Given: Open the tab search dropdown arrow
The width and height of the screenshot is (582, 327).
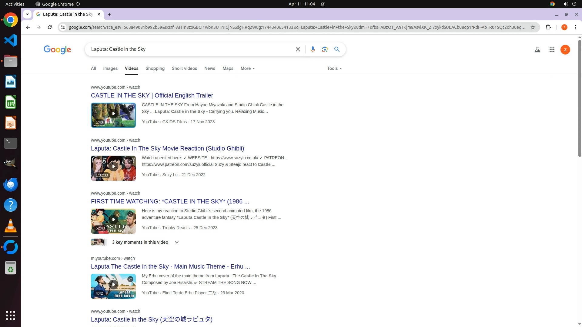Looking at the screenshot, I should [x=27, y=14].
